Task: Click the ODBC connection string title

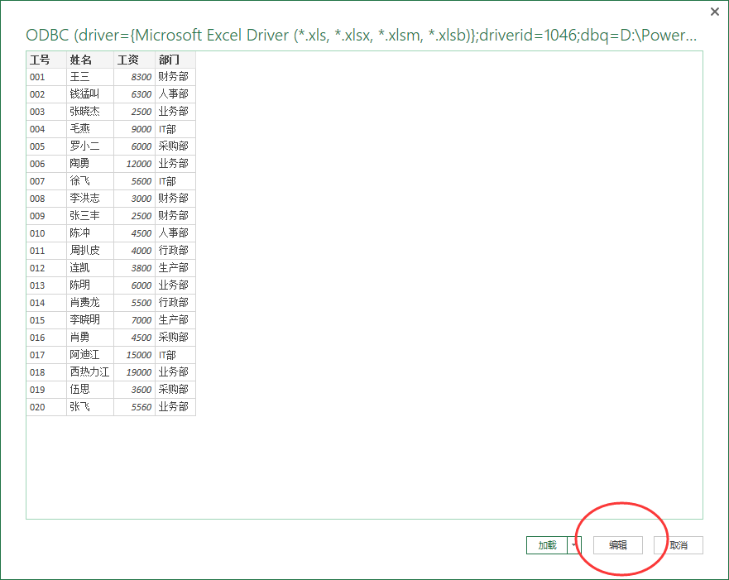Action: [x=361, y=36]
